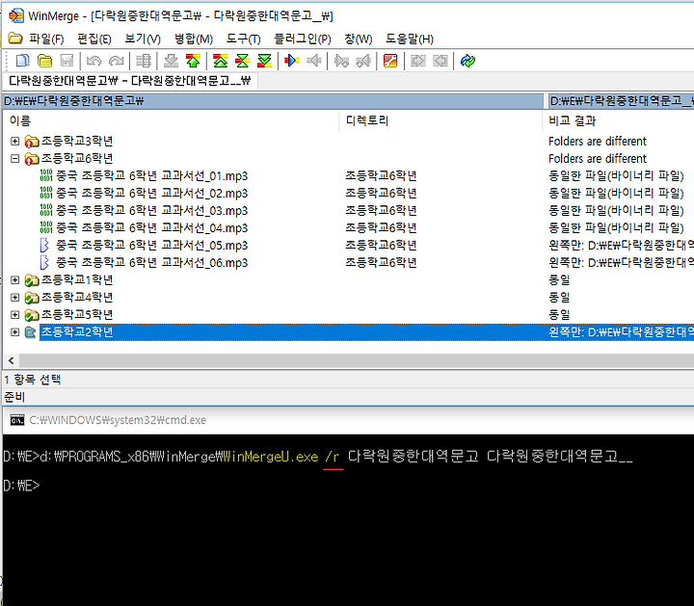
Task: Click the right path header 다락원중한대역문고__
Action: click(621, 101)
